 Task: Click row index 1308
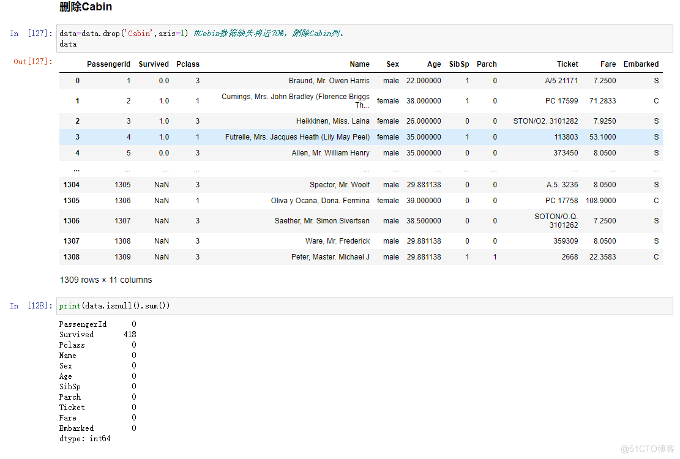click(x=72, y=257)
